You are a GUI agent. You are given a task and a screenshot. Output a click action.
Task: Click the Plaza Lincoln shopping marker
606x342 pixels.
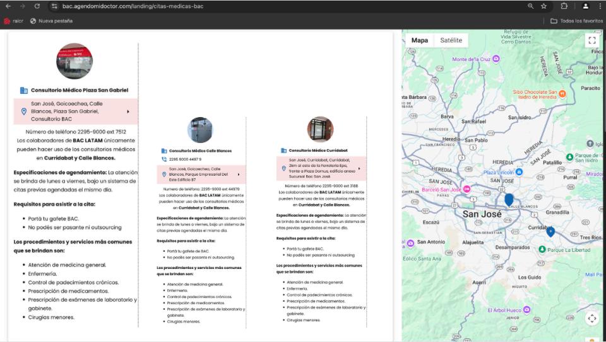tap(519, 172)
